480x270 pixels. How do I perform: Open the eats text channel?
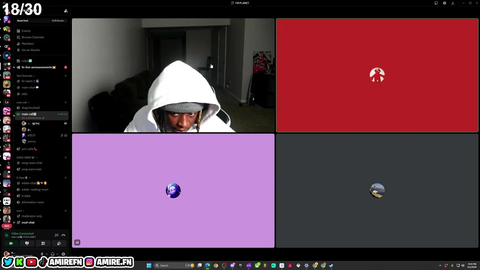[41, 94]
